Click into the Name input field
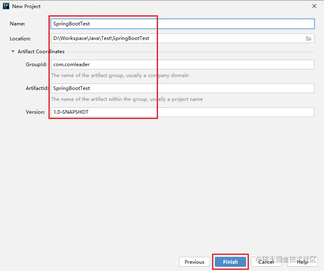The width and height of the screenshot is (324, 271). pyautogui.click(x=183, y=24)
